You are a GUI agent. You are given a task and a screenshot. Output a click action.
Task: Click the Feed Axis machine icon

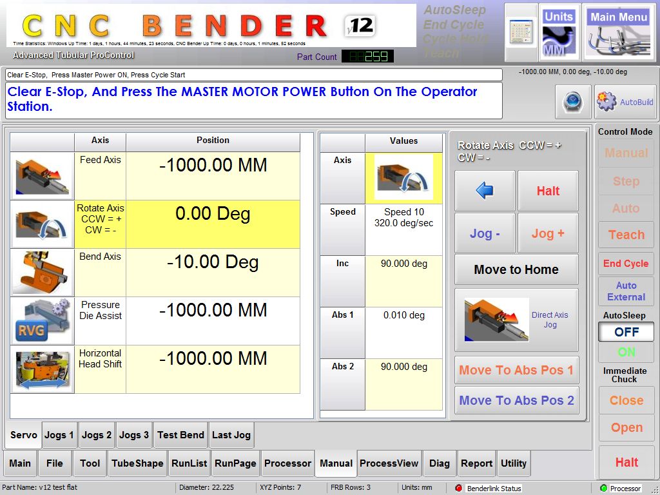42,176
